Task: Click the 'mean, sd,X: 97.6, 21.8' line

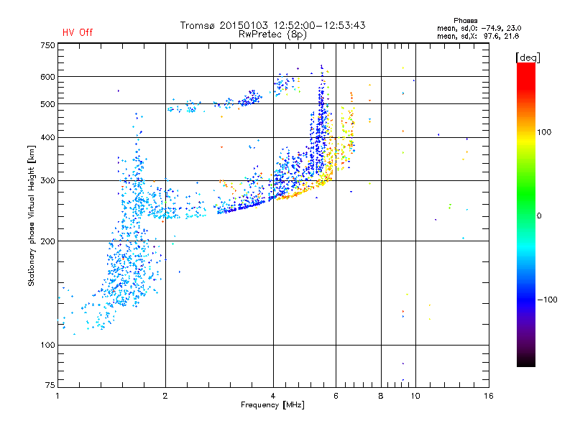Action: (478, 36)
